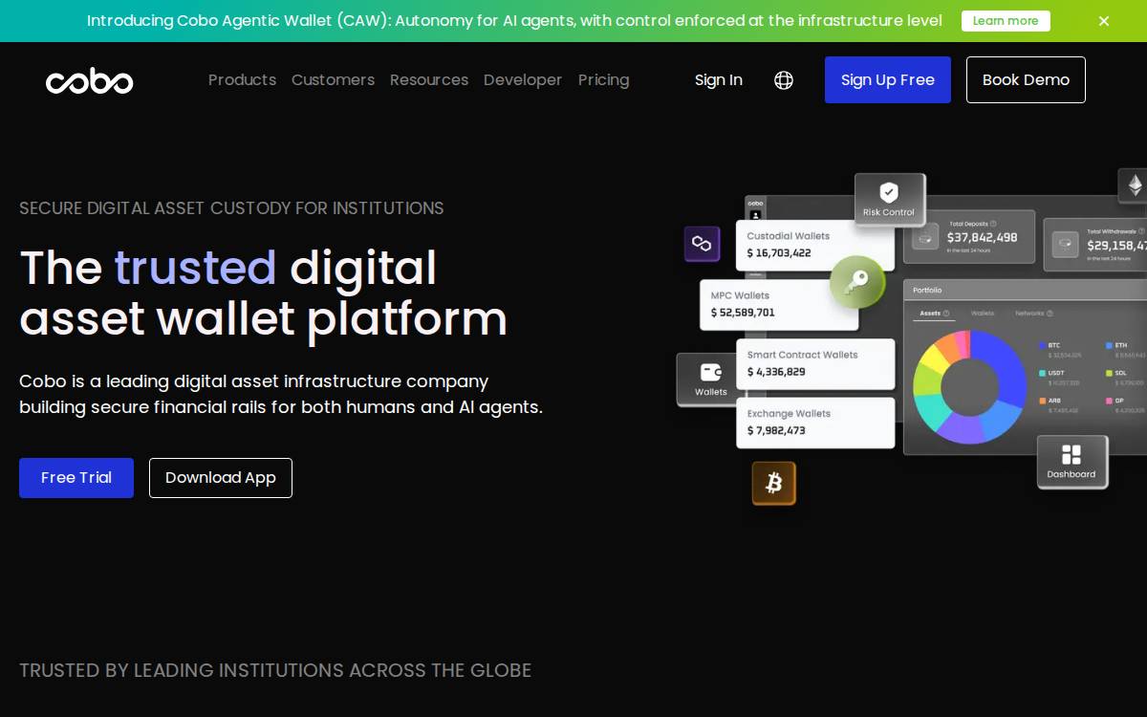Click the Sign Up Free button
This screenshot has width=1147, height=717.
click(x=888, y=79)
